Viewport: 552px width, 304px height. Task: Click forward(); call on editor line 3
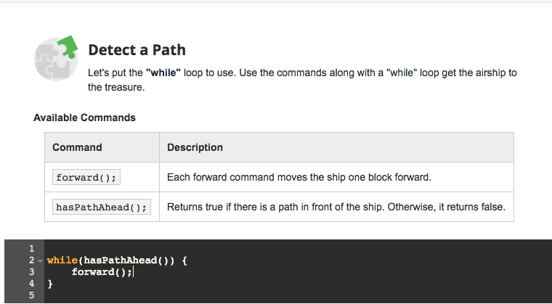[102, 272]
